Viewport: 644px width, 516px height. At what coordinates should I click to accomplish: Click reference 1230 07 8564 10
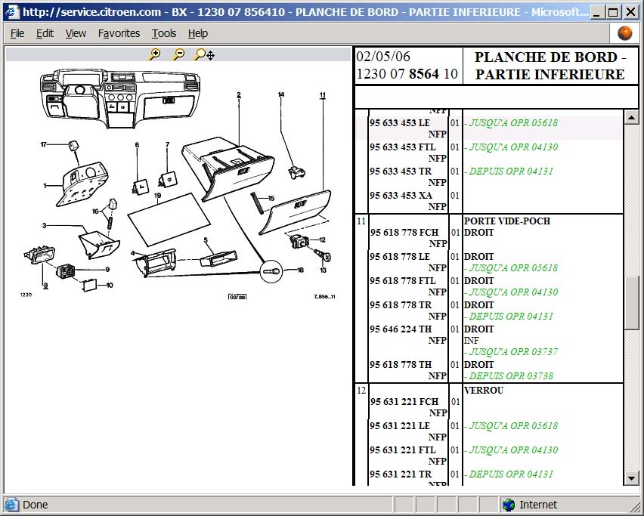pos(407,74)
